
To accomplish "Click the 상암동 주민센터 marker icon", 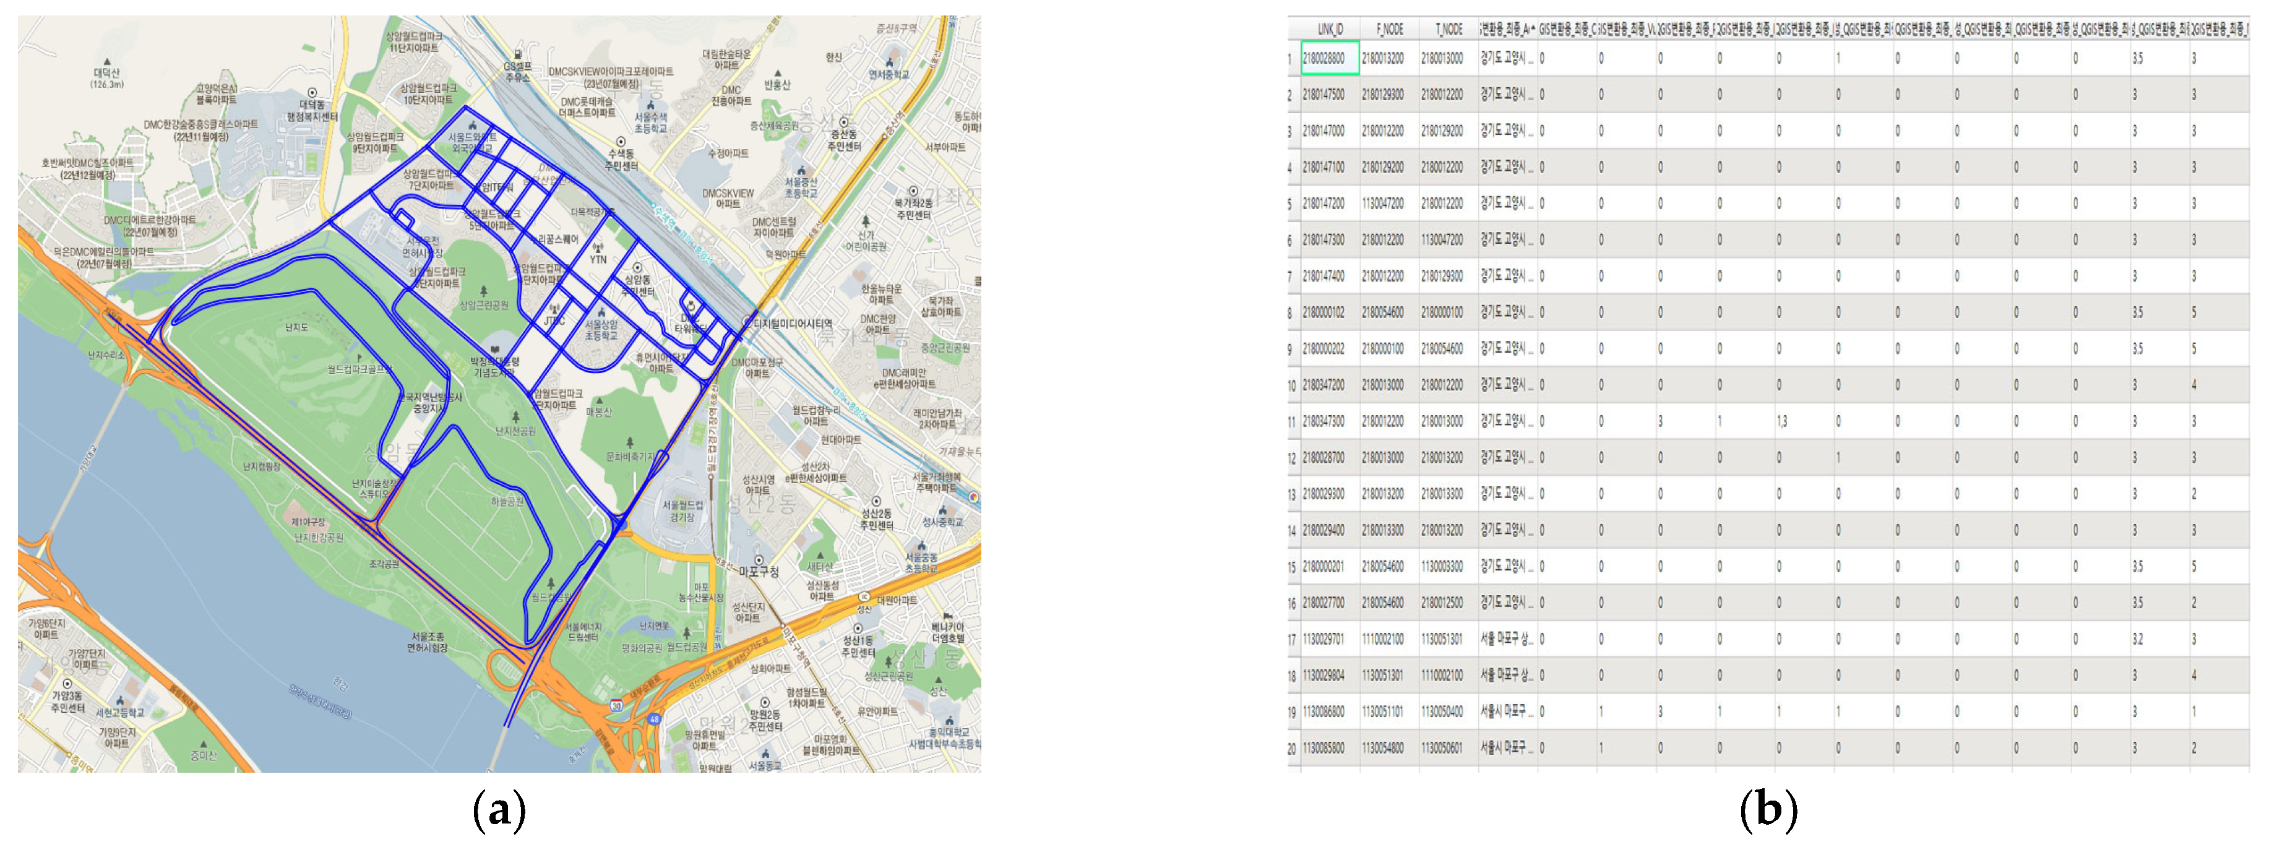I will 637,268.
